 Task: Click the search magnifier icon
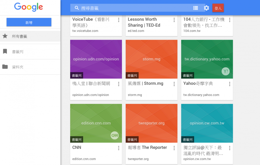tap(77, 8)
